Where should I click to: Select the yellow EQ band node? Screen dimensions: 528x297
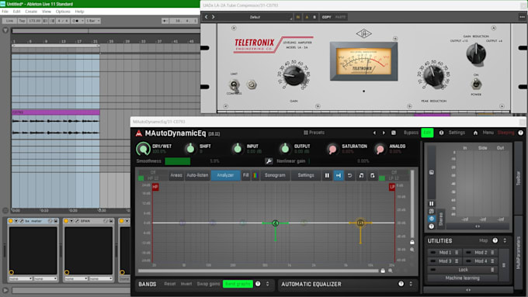pyautogui.click(x=360, y=223)
